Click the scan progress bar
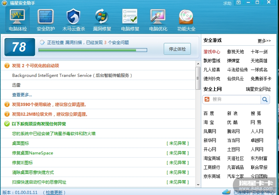 93,50
